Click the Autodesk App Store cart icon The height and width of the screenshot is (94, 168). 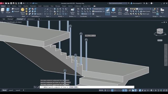pyautogui.click(x=144, y=3)
